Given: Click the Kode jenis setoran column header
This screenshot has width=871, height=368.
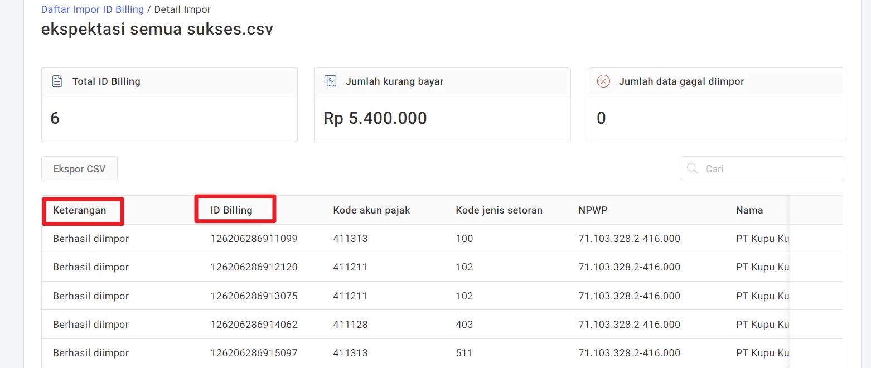Looking at the screenshot, I should (x=499, y=210).
